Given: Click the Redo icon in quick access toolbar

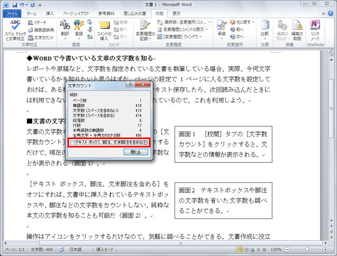Looking at the screenshot, I should [33, 5].
